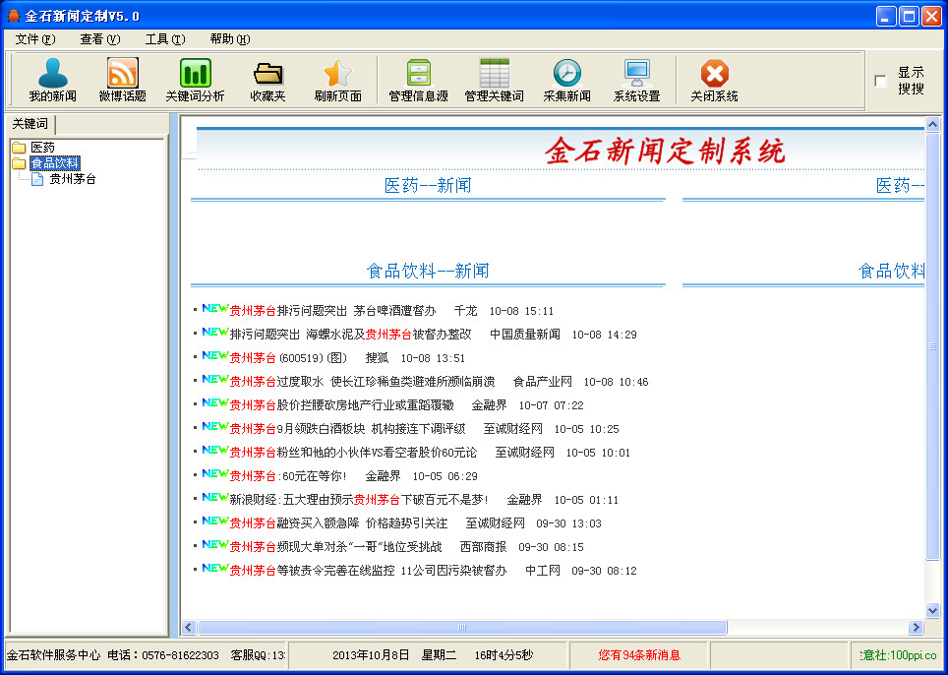
Task: Select 医药 tree node
Action: click(43, 148)
